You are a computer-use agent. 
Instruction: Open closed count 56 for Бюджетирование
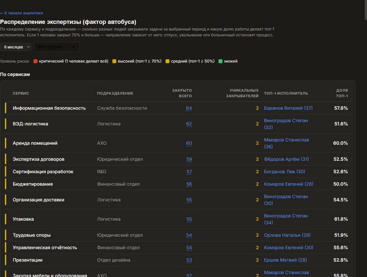tap(189, 184)
